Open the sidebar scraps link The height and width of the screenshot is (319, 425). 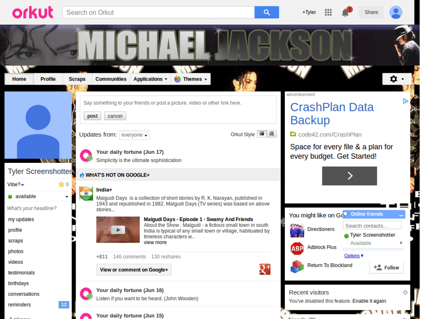[x=15, y=240]
